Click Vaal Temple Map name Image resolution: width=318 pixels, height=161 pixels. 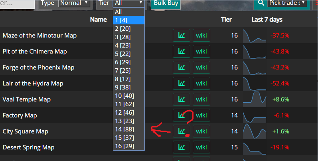[27, 99]
